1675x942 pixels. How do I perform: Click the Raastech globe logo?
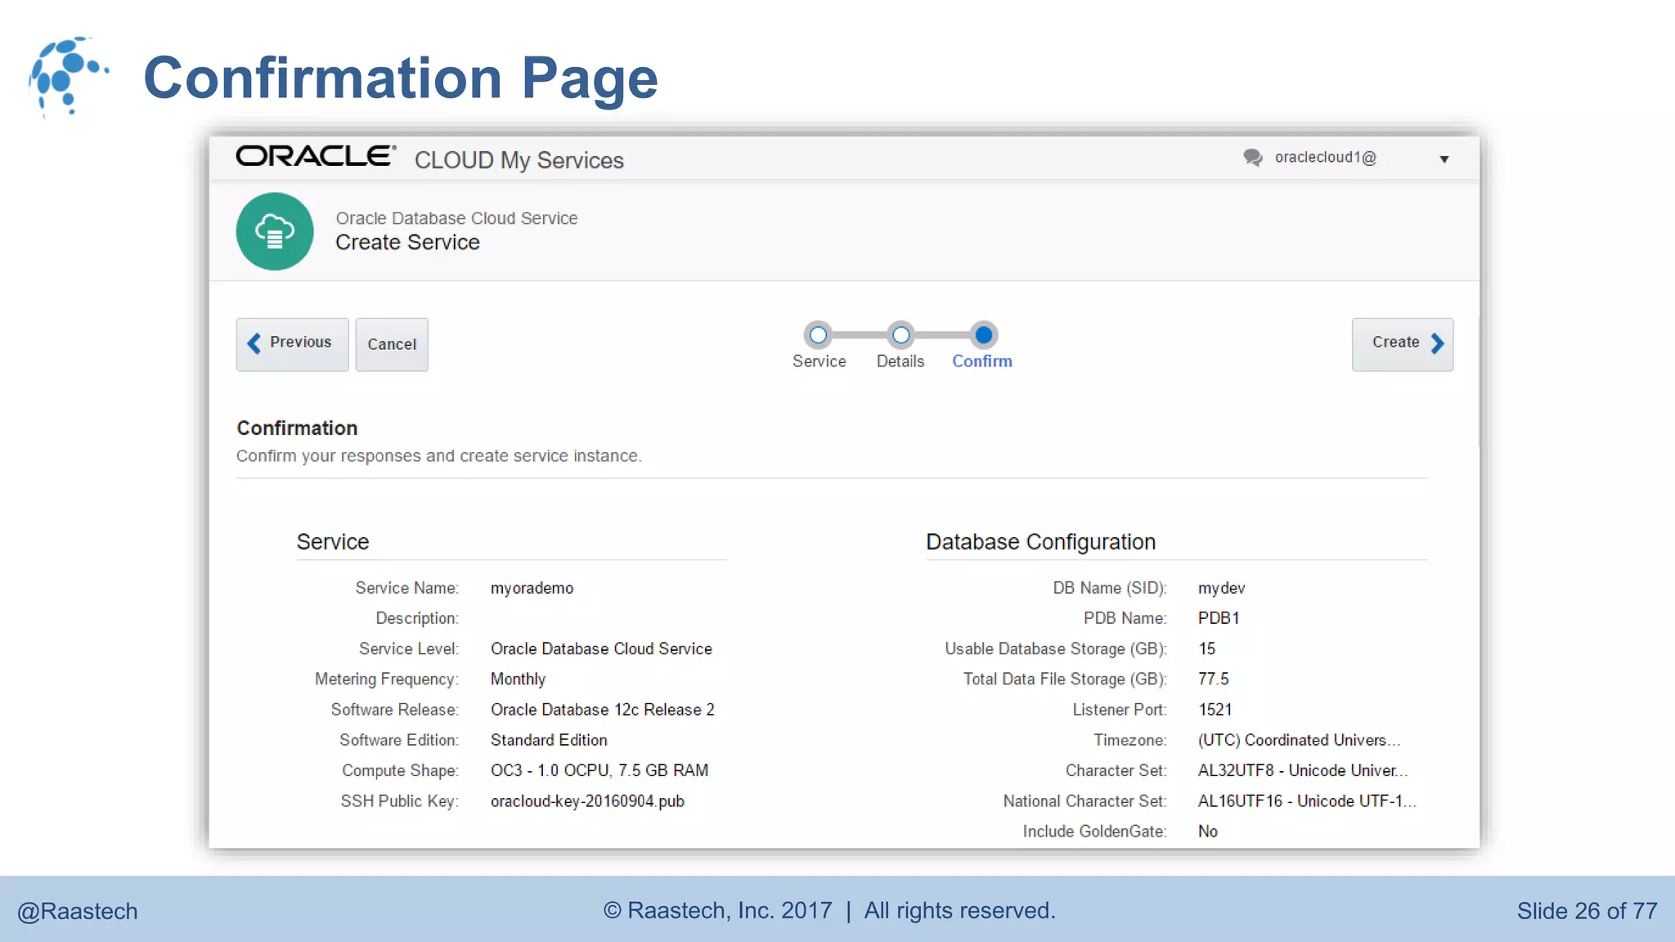67,76
